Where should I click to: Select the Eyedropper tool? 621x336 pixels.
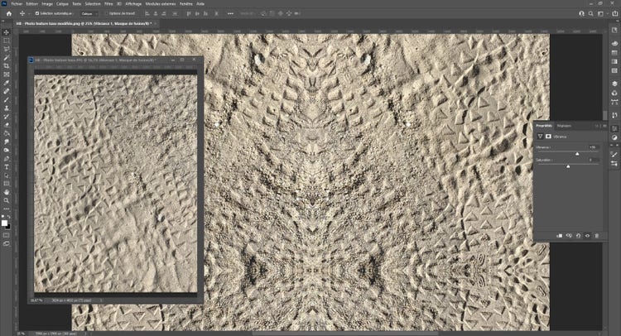point(7,83)
